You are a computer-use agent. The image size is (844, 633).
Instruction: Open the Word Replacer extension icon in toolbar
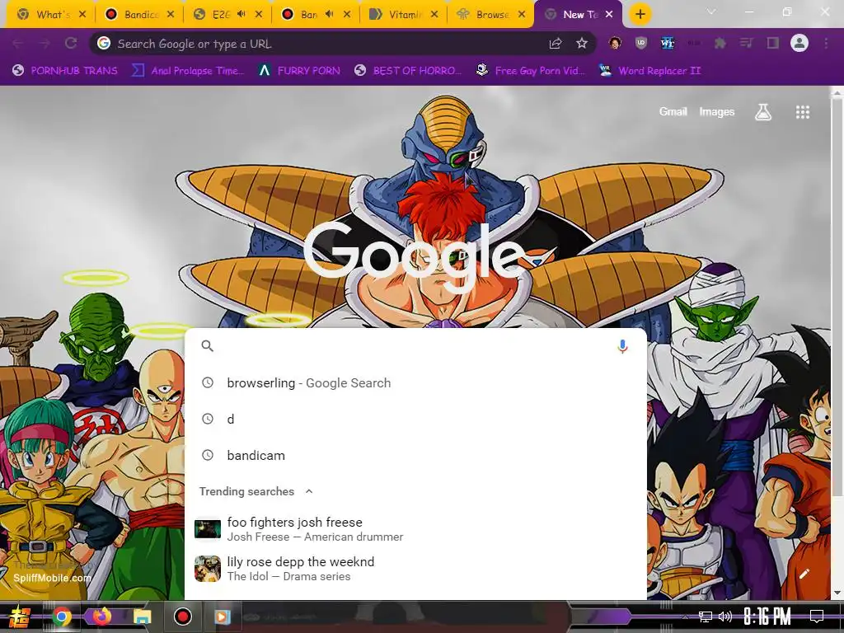click(668, 44)
